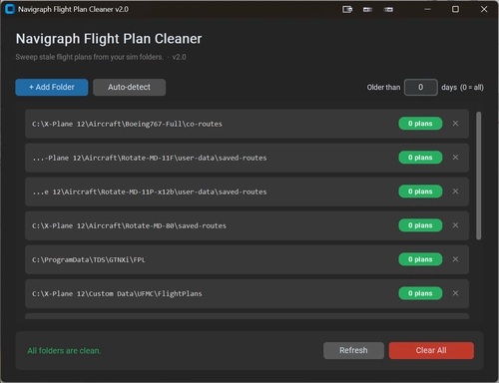
Task: Click the Navigraph app logo in title bar
Action: pyautogui.click(x=10, y=9)
